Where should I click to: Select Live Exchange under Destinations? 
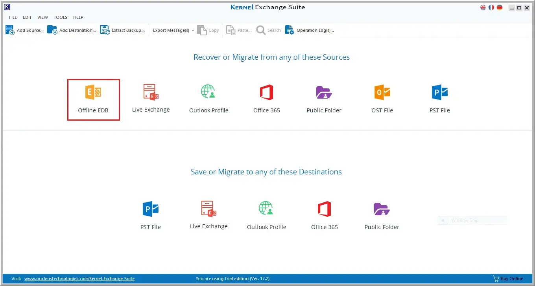[x=208, y=215]
